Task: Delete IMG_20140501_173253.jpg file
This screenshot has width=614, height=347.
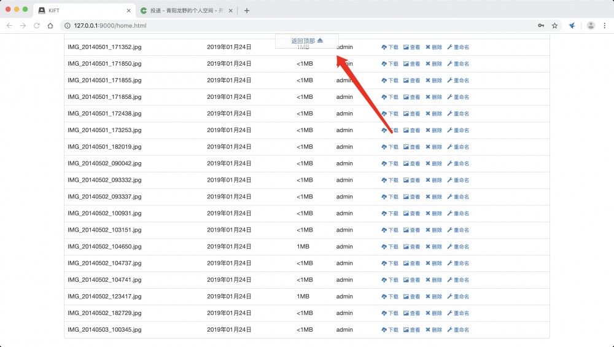Action: (434, 130)
